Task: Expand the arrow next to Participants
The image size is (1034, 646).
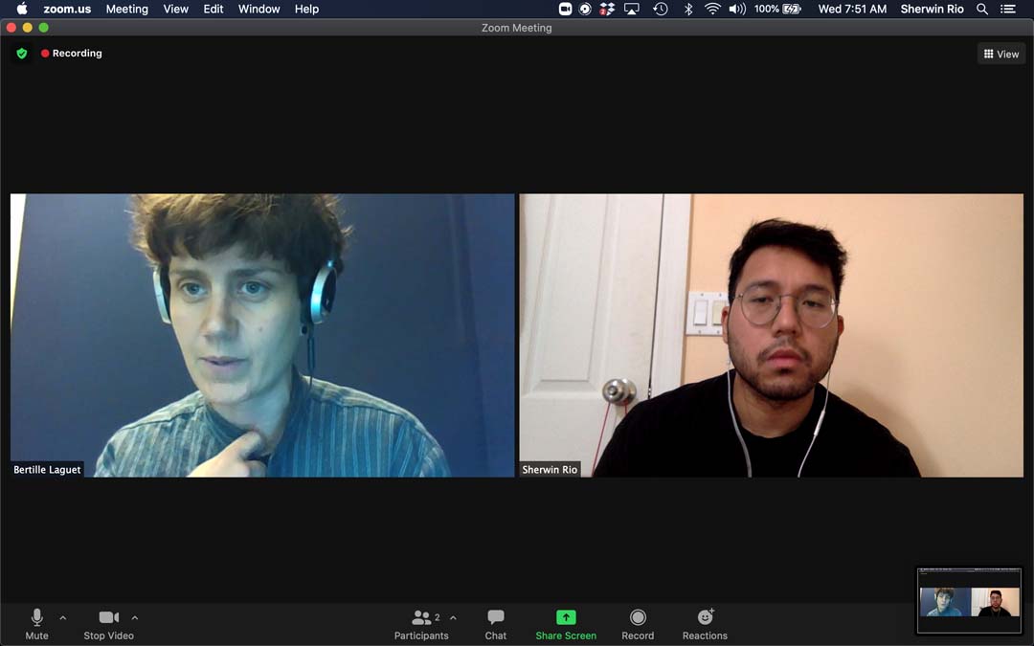Action: [453, 617]
